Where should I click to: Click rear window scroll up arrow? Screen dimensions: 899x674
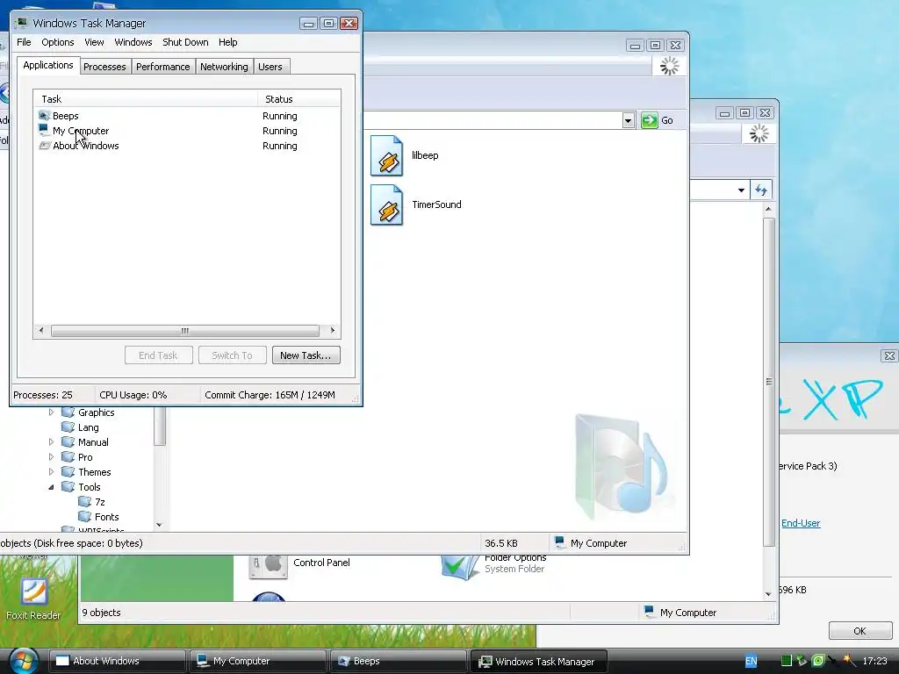pos(768,209)
